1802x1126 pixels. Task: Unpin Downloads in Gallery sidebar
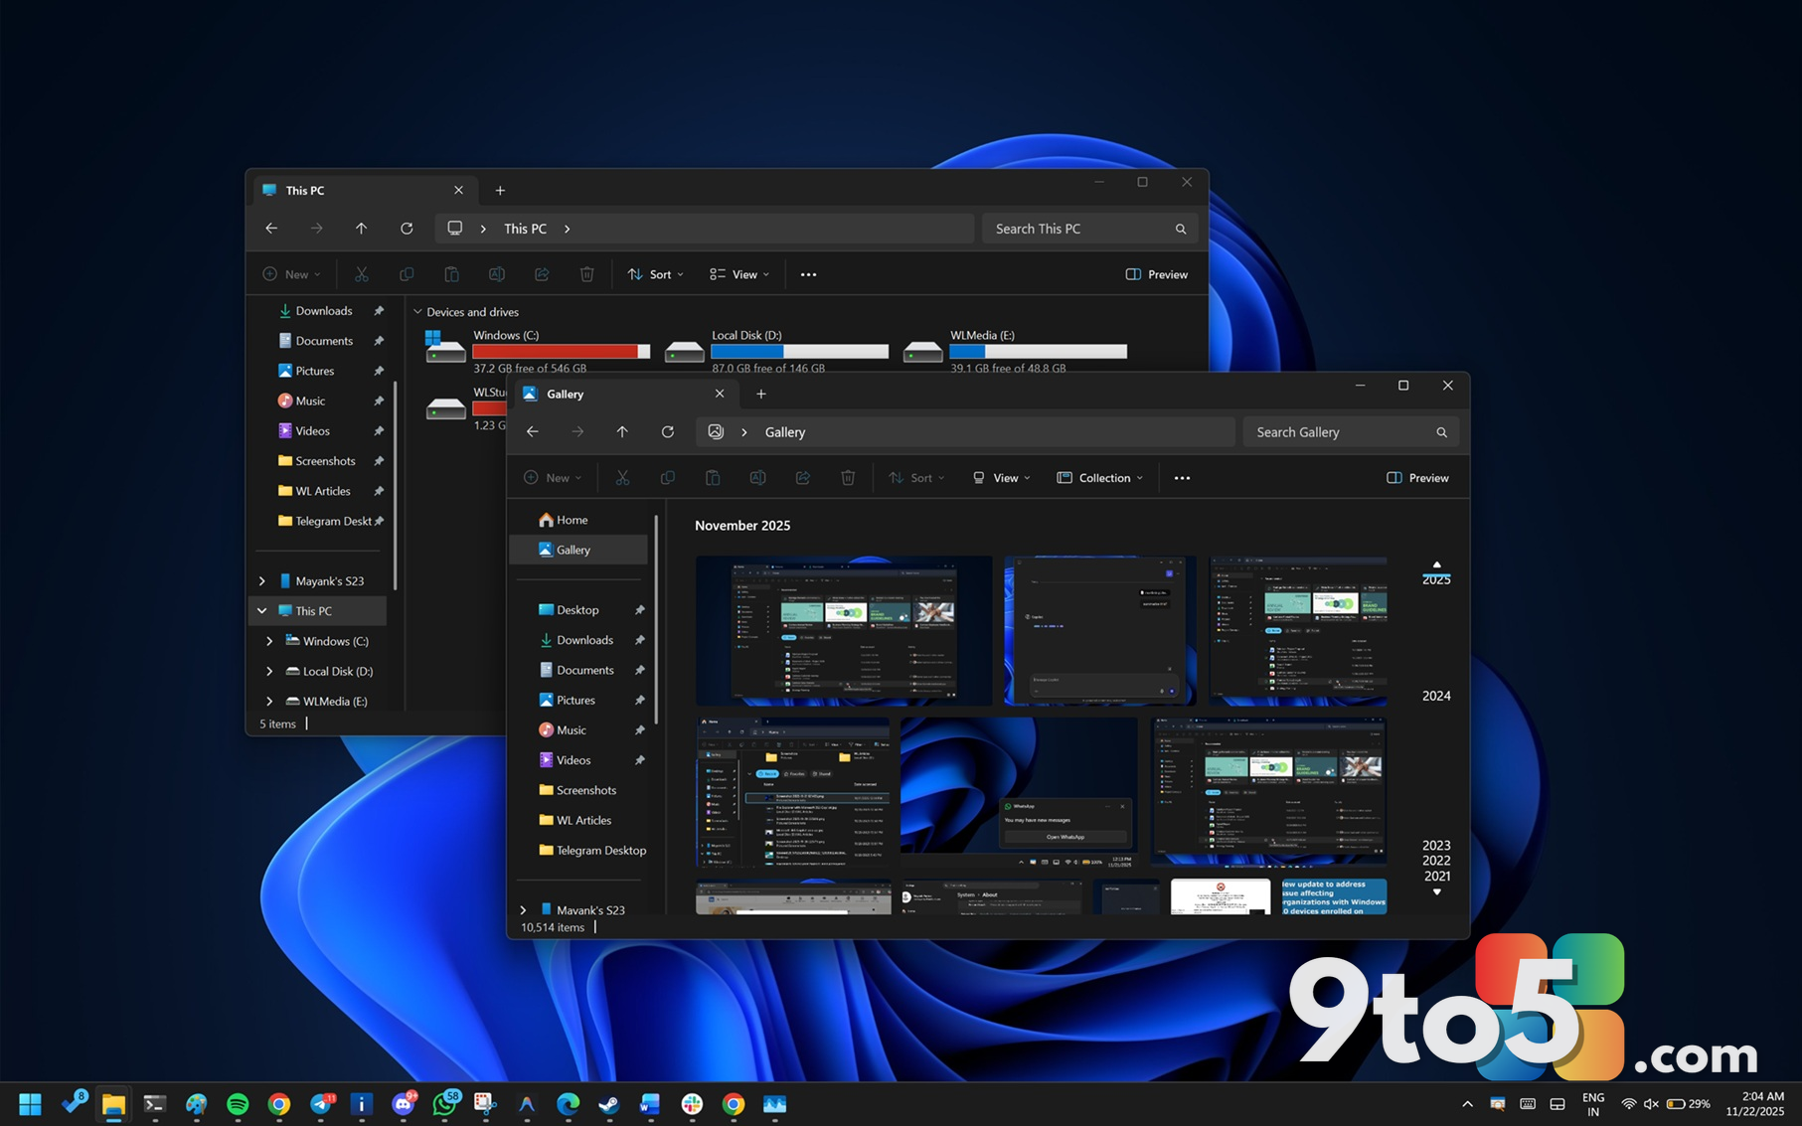pyautogui.click(x=640, y=640)
